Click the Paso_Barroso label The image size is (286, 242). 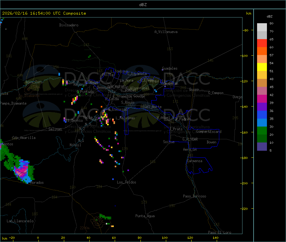coord(194,196)
